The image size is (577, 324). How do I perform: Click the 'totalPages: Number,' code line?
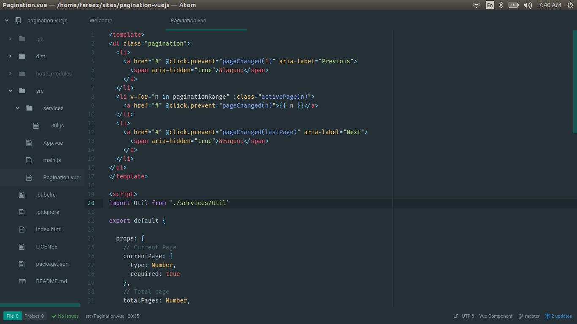point(157,300)
